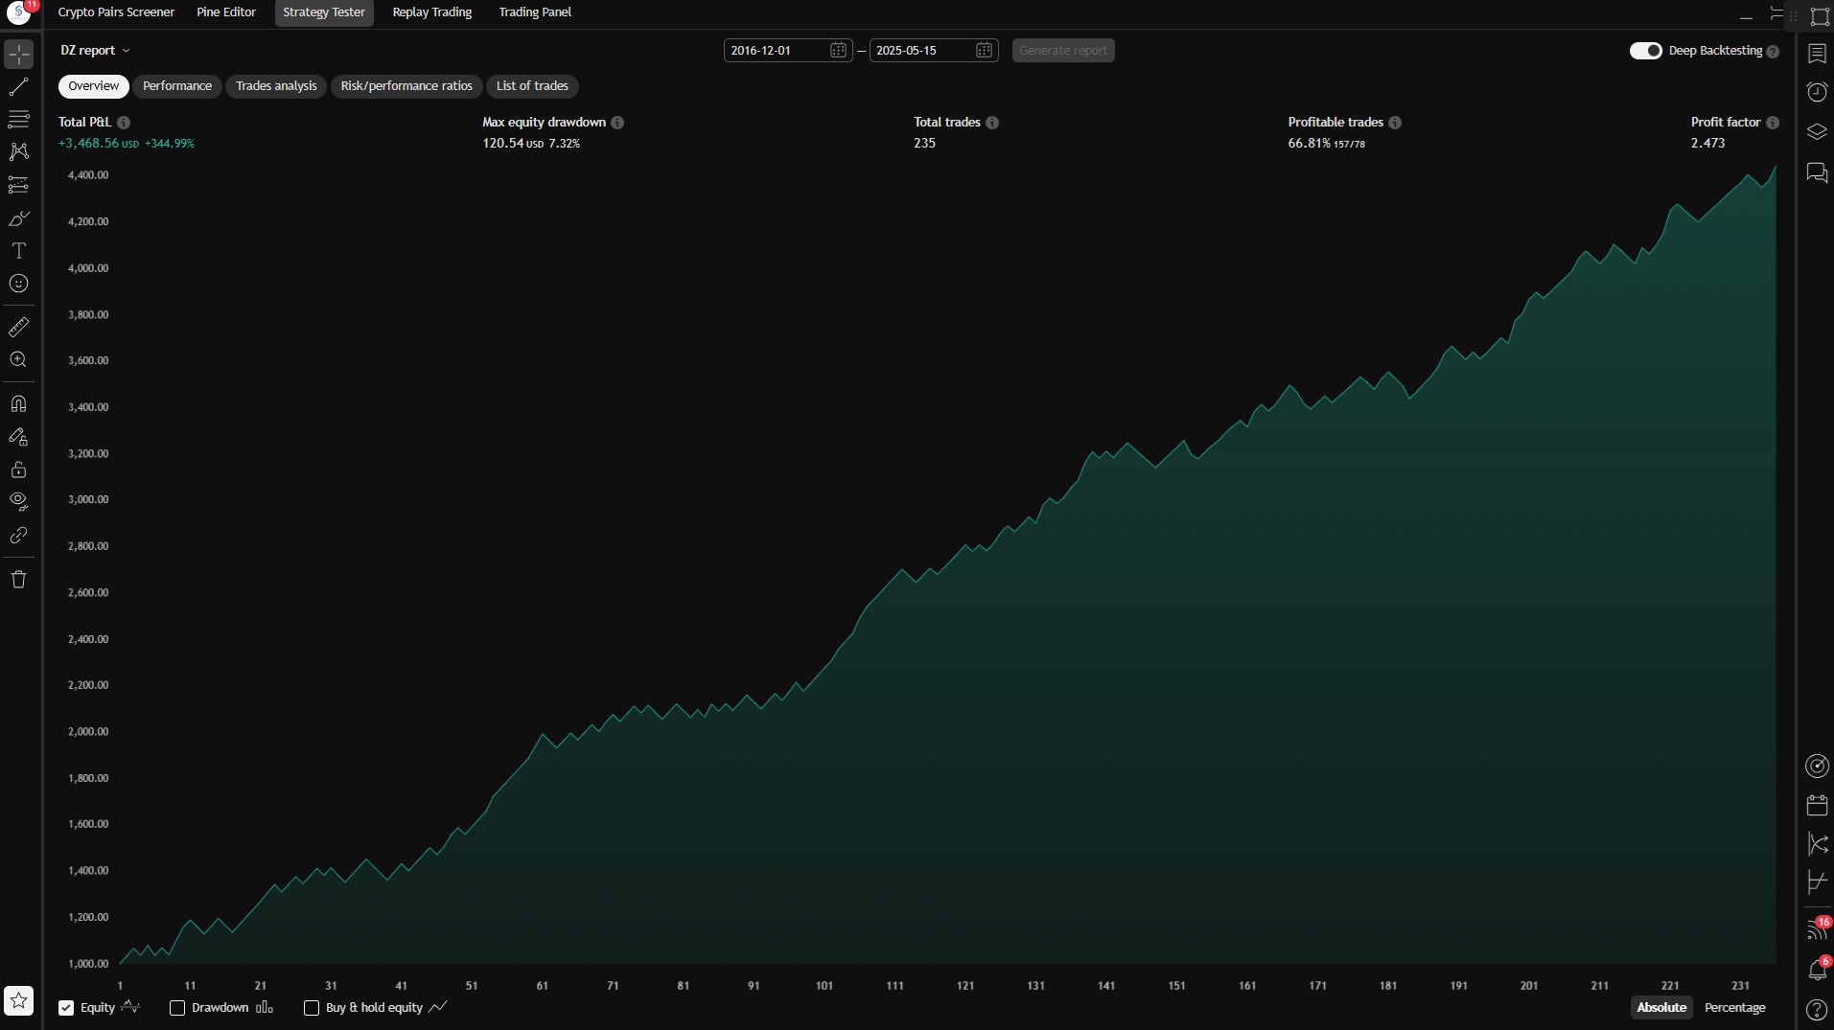
Task: Toggle magnet mode
Action: (x=18, y=404)
